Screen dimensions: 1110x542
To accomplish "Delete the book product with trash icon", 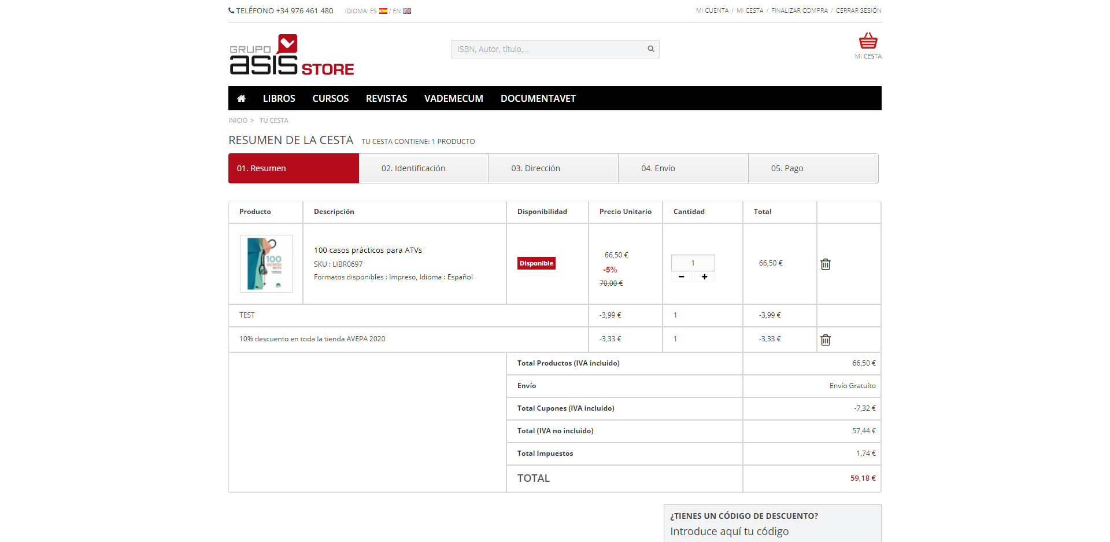I will click(x=826, y=264).
